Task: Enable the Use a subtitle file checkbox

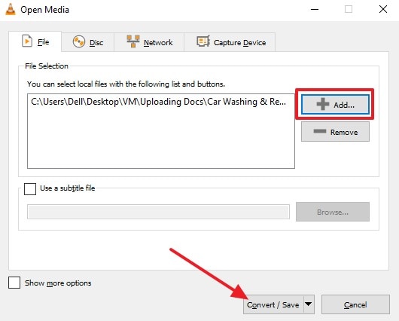Action: 30,189
